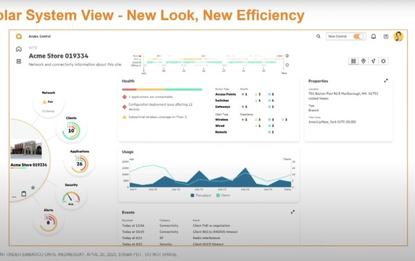
Task: Open the Home icon in left sidebar
Action: 19,49
